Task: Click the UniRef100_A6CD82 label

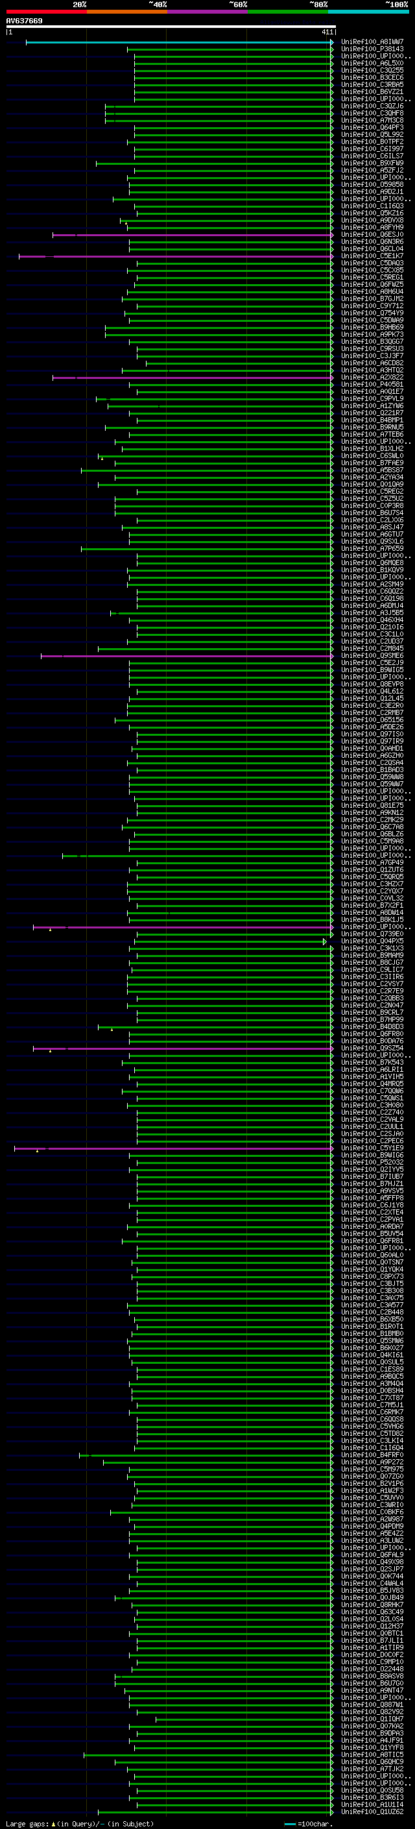Action: point(372,363)
